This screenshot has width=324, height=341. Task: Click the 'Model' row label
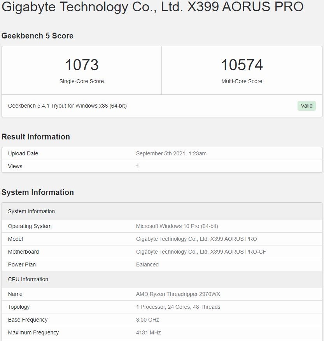tap(16, 239)
